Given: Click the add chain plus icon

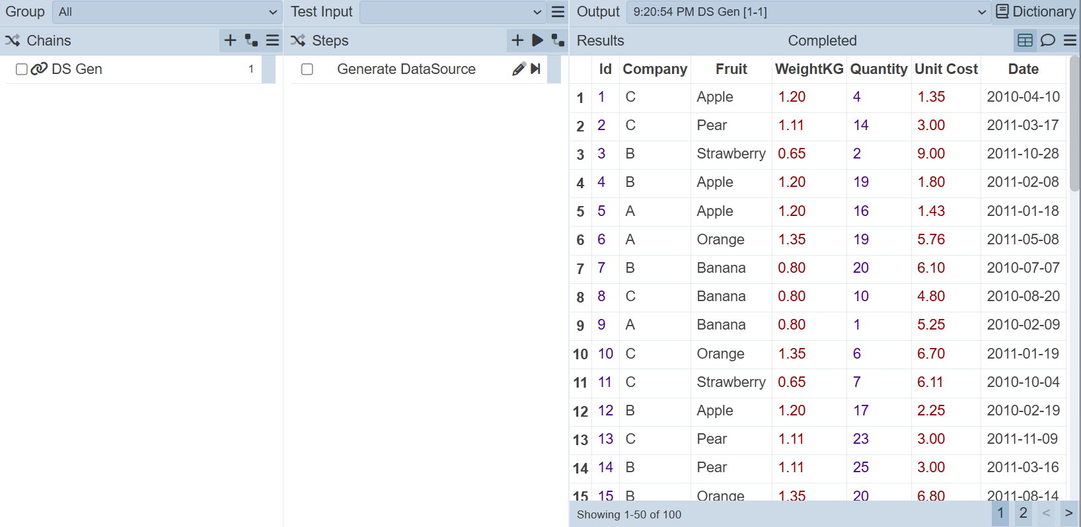Looking at the screenshot, I should pyautogui.click(x=230, y=40).
